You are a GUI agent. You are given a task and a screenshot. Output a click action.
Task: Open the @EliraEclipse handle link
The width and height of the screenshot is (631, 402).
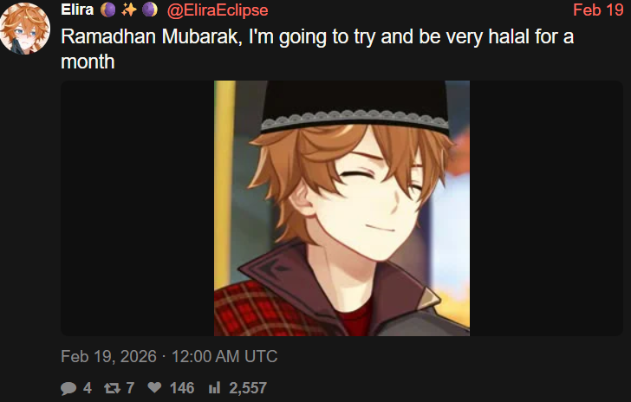tap(218, 10)
